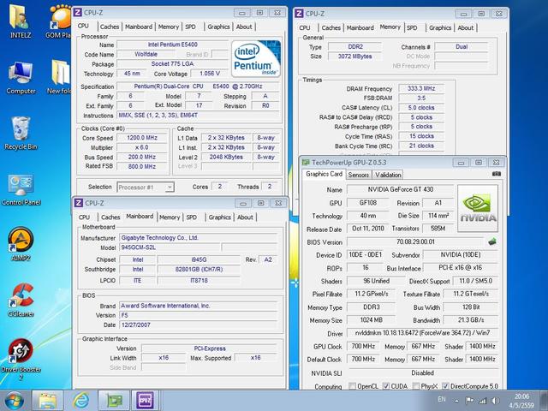Click the GPU-Z screenshot camera icon
The width and height of the screenshot is (548, 411).
point(496,174)
